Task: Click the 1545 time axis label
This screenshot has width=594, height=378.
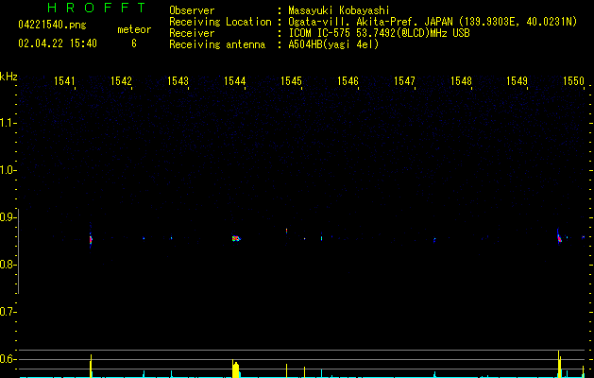Action: point(291,80)
